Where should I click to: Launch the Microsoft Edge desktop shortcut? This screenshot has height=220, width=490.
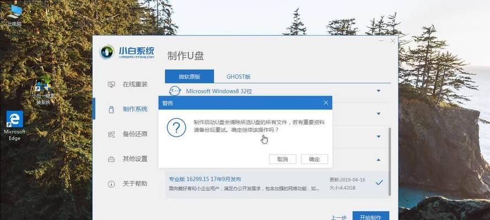[x=15, y=125]
